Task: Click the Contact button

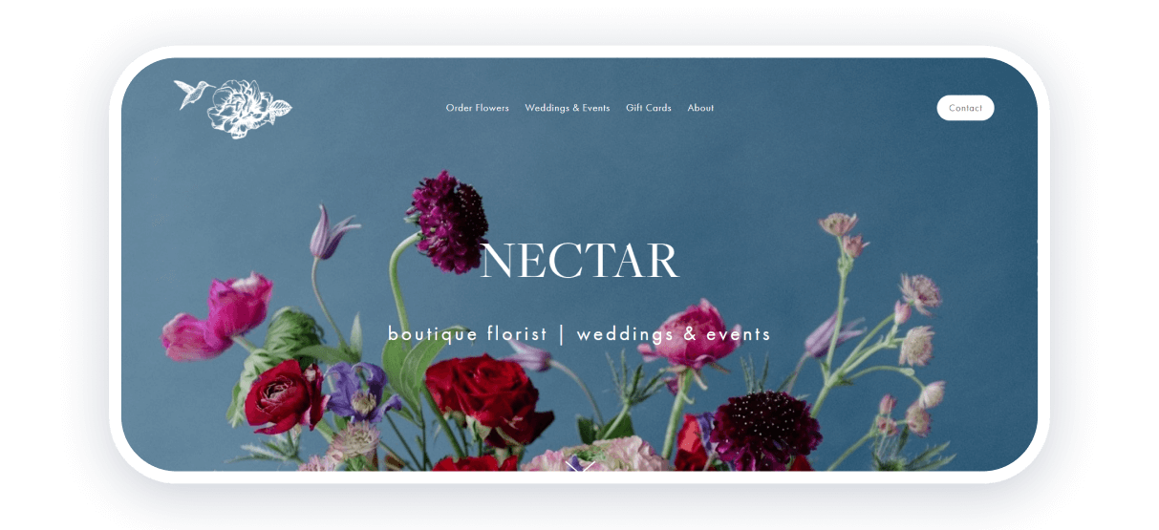Action: [x=965, y=108]
